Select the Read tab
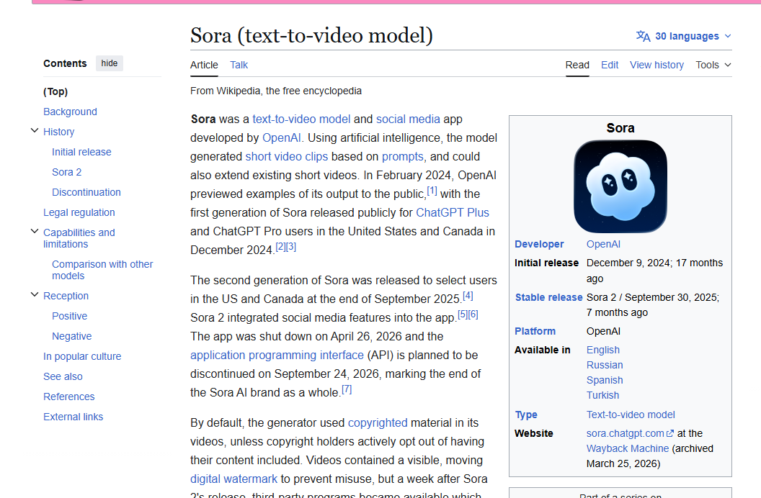 (577, 65)
